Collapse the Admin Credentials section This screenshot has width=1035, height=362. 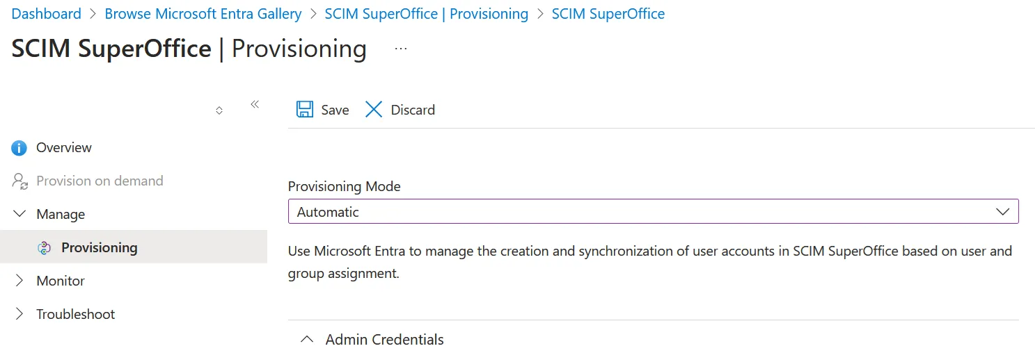pyautogui.click(x=306, y=340)
